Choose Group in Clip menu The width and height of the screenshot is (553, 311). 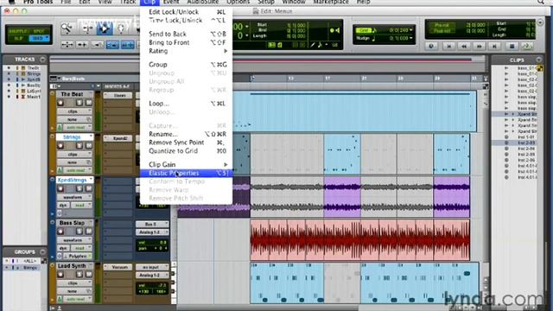(x=187, y=65)
